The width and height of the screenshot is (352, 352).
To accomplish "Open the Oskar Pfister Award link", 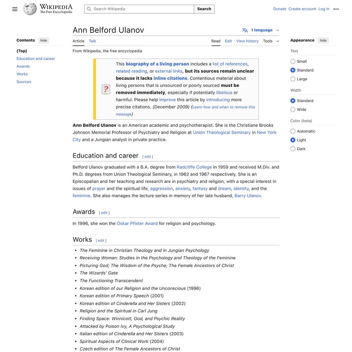I will 137,224.
